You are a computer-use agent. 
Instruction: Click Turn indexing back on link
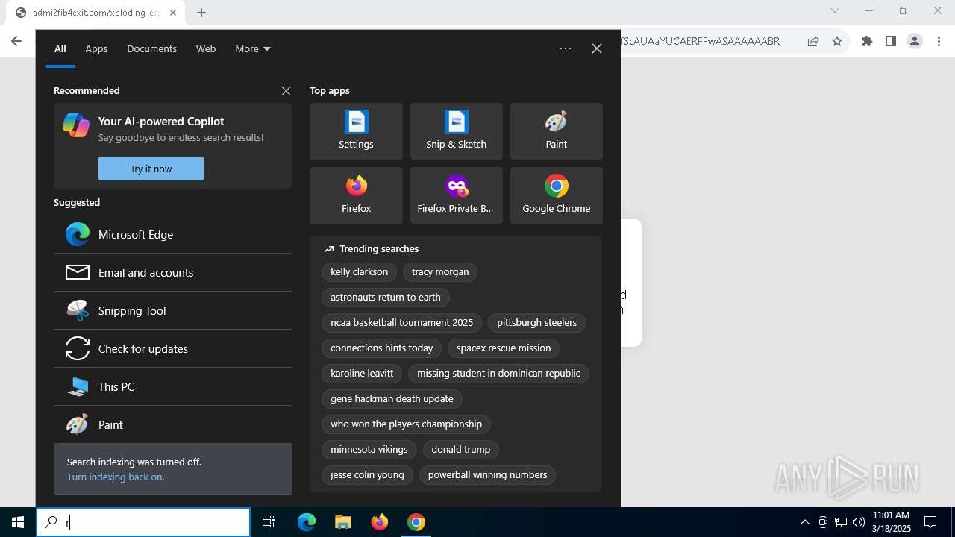116,477
